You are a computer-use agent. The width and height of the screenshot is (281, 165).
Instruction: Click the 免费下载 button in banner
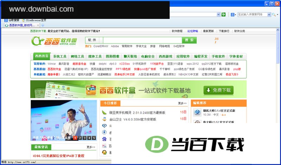point(218,90)
